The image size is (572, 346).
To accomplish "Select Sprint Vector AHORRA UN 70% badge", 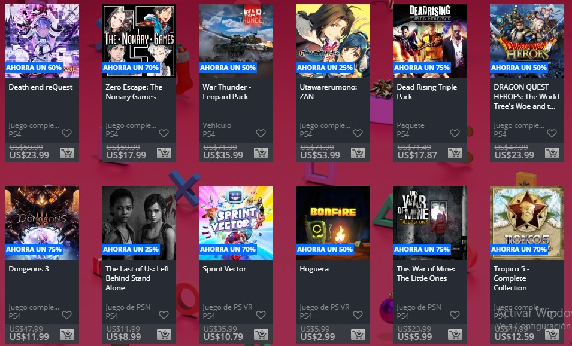I will tap(228, 249).
